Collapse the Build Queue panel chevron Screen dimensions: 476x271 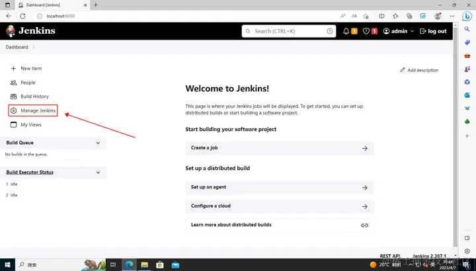[98, 143]
